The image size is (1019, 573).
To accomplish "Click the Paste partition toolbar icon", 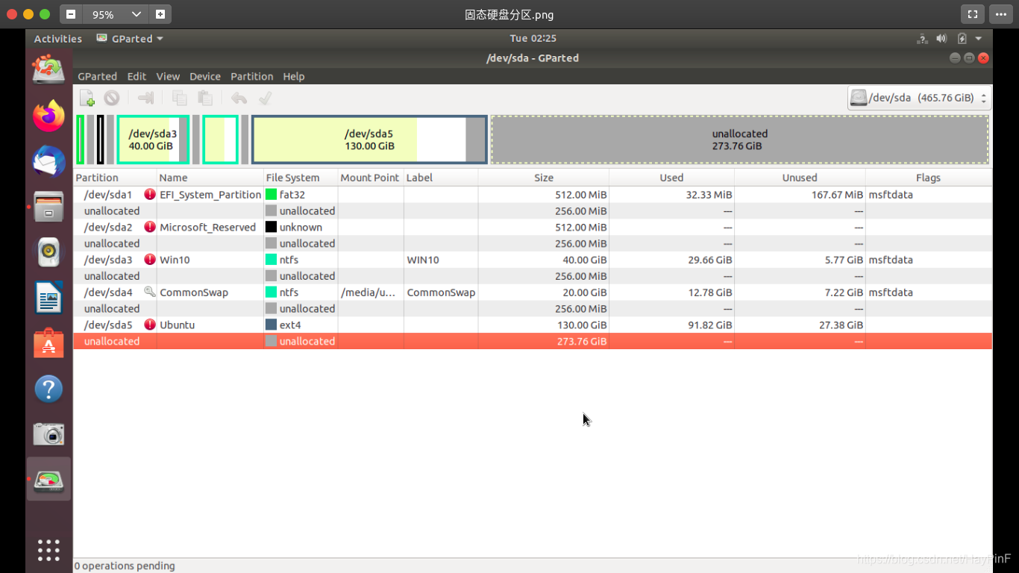I will pyautogui.click(x=205, y=98).
